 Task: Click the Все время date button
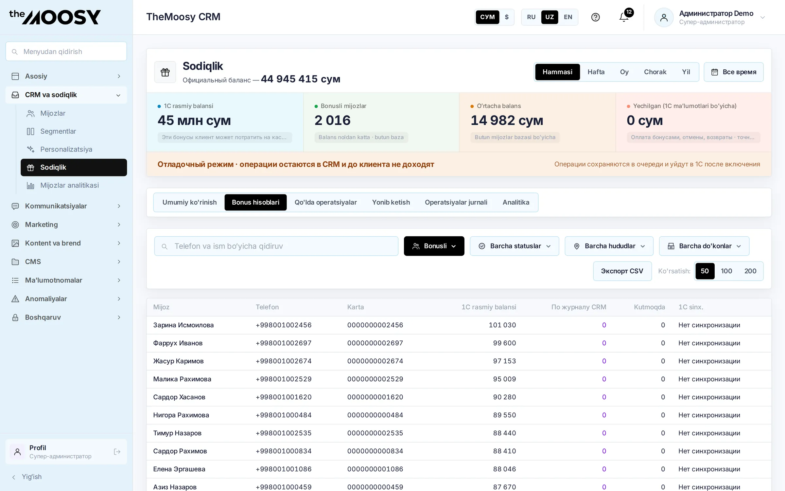[x=734, y=72]
